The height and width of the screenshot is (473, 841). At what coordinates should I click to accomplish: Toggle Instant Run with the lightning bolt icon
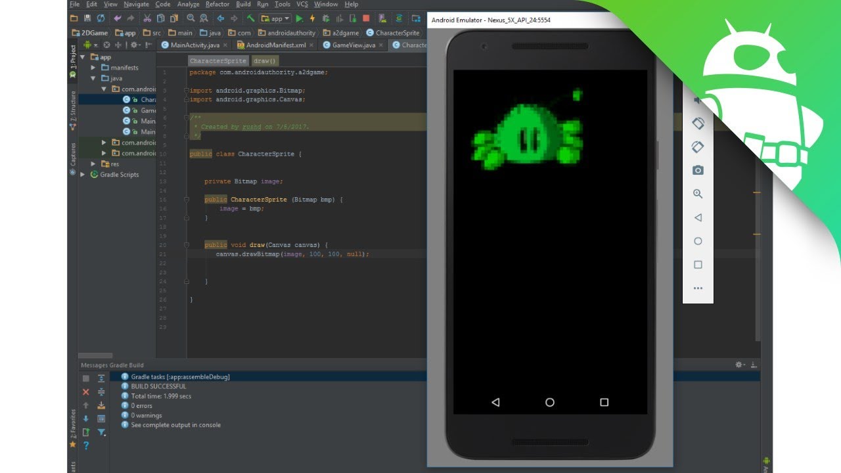pyautogui.click(x=313, y=18)
